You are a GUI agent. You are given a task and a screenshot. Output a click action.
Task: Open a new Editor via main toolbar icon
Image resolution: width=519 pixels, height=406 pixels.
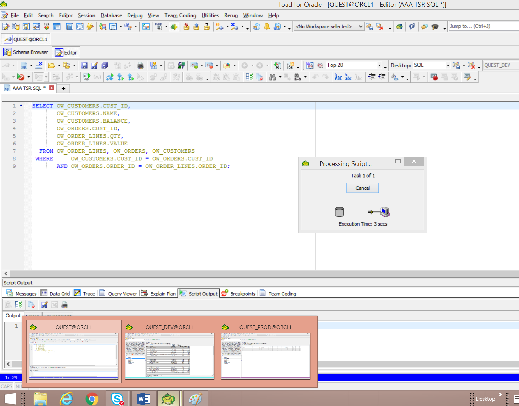click(x=6, y=27)
